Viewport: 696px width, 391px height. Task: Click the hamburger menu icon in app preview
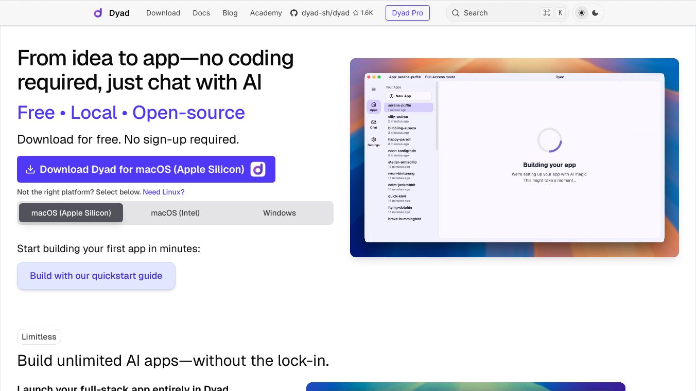(x=374, y=90)
